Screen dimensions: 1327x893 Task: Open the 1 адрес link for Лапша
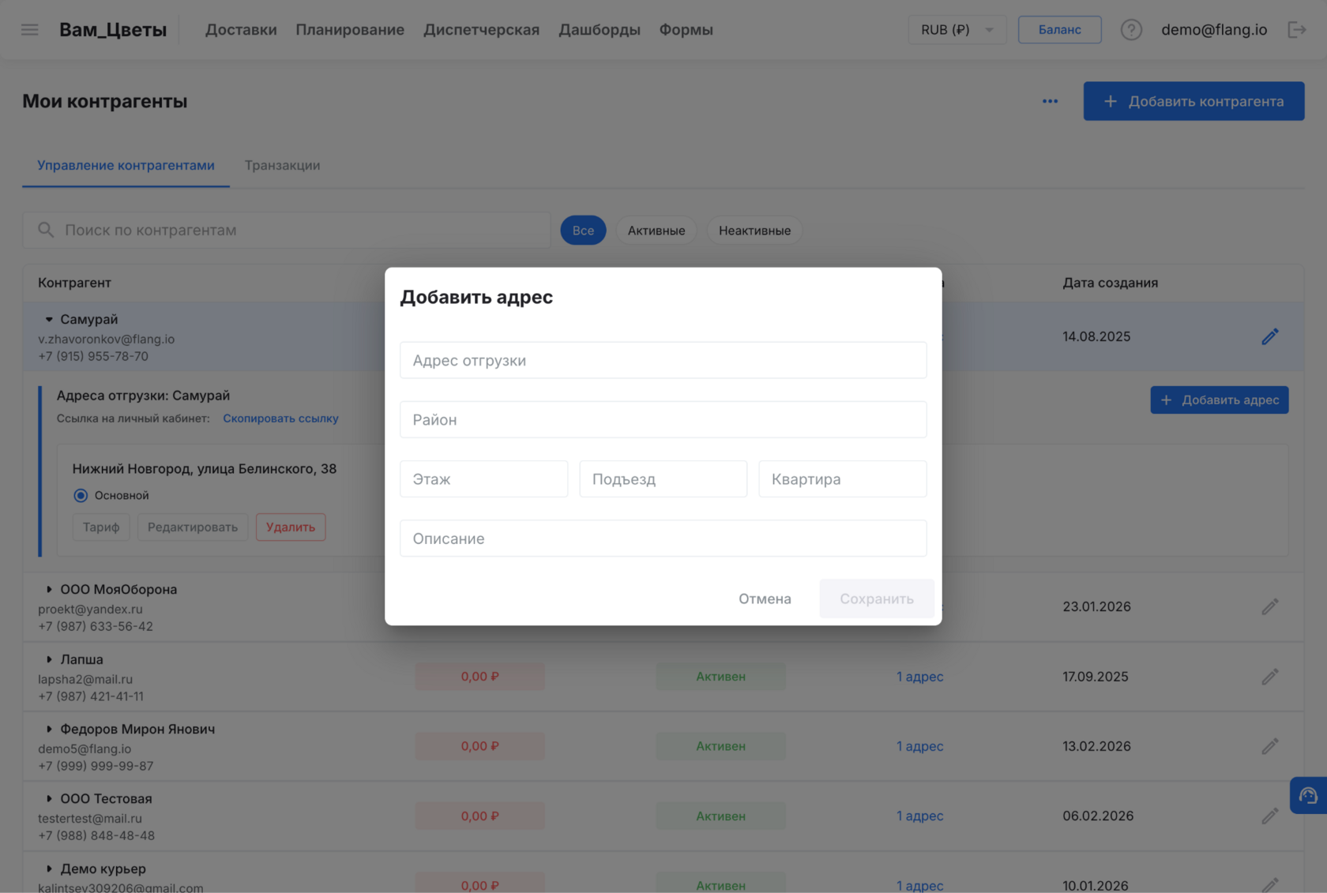tap(920, 677)
